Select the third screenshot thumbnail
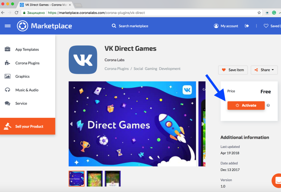This screenshot has width=281, height=192. pos(112,179)
